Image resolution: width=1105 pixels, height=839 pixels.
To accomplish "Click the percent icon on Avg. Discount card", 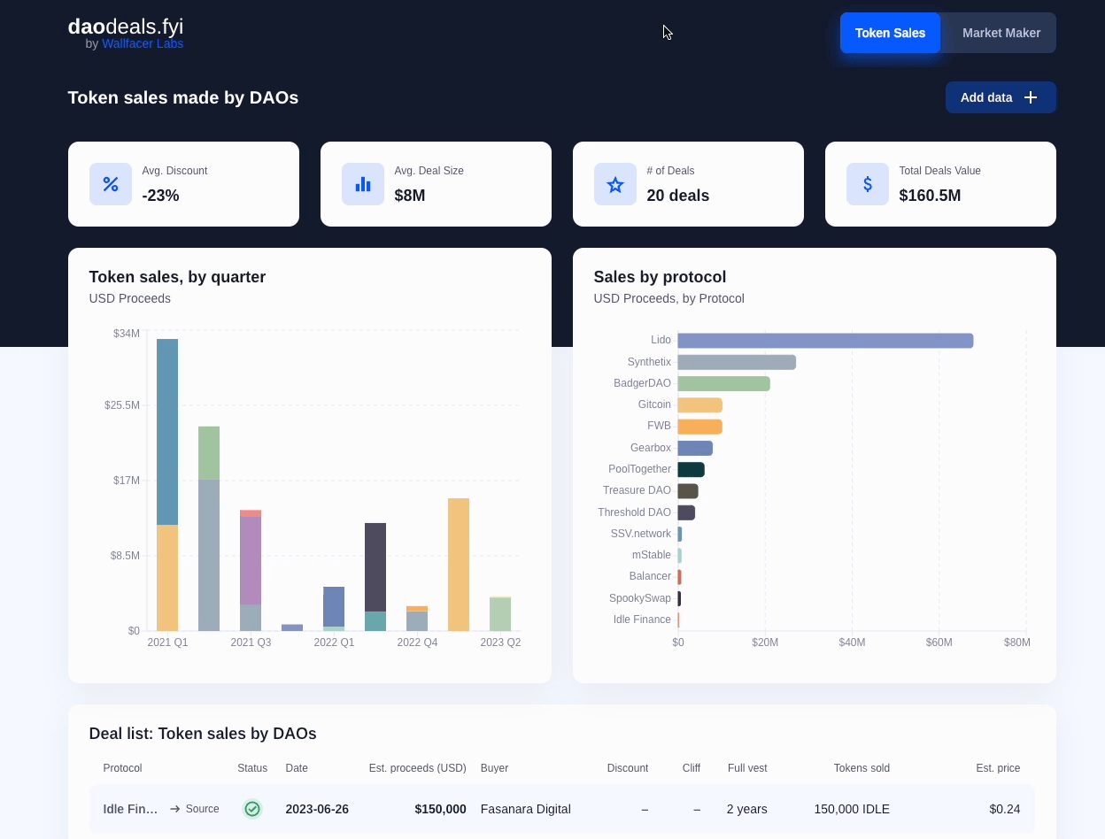I will coord(111,184).
